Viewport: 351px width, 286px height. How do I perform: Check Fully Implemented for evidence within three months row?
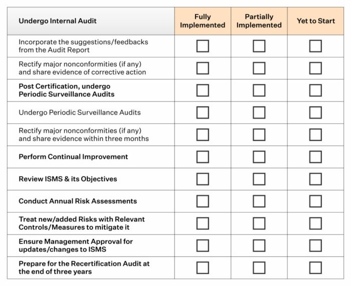tap(203, 134)
